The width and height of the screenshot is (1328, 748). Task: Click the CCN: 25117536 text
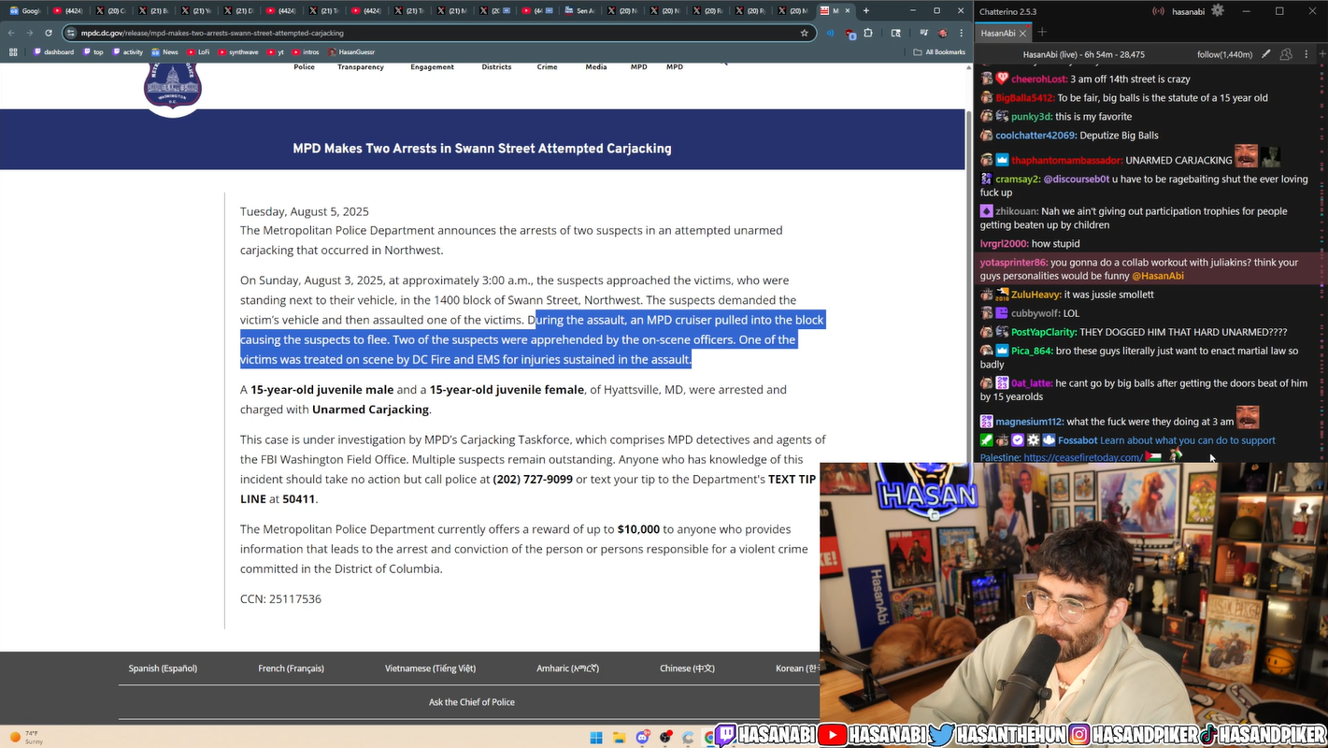pos(280,599)
